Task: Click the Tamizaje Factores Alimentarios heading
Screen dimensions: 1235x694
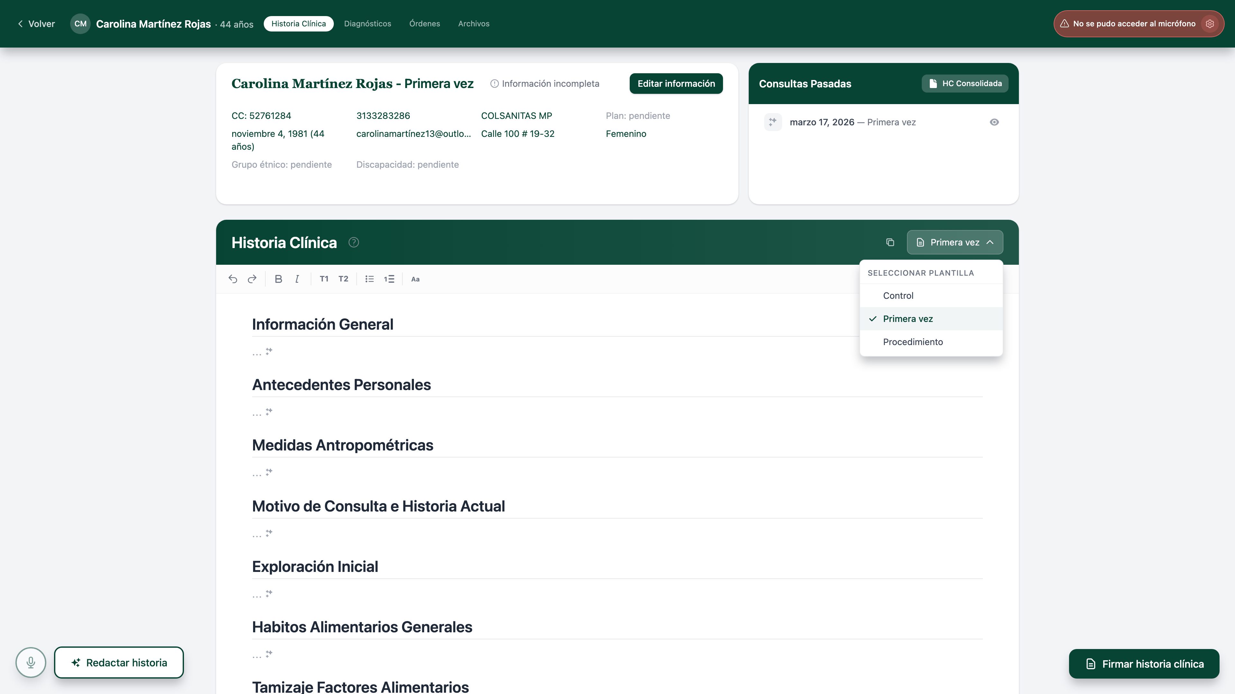Action: click(360, 687)
